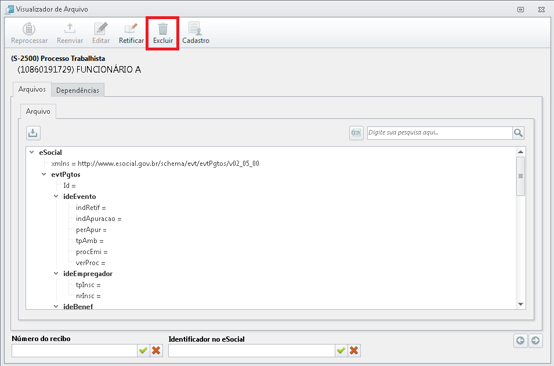Collapse the evtPgtos node
The width and height of the screenshot is (554, 366).
click(44, 174)
